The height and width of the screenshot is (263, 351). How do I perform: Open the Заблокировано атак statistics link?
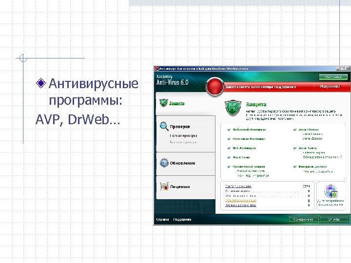[240, 205]
